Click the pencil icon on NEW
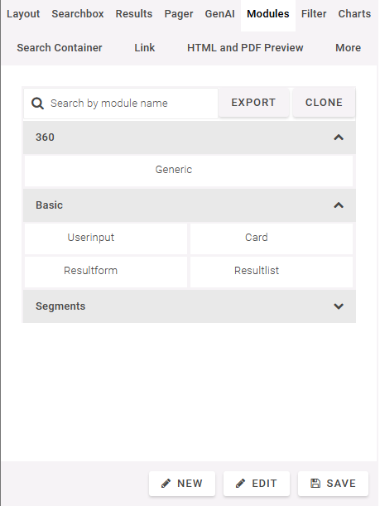Image resolution: width=380 pixels, height=506 pixels. click(x=166, y=484)
